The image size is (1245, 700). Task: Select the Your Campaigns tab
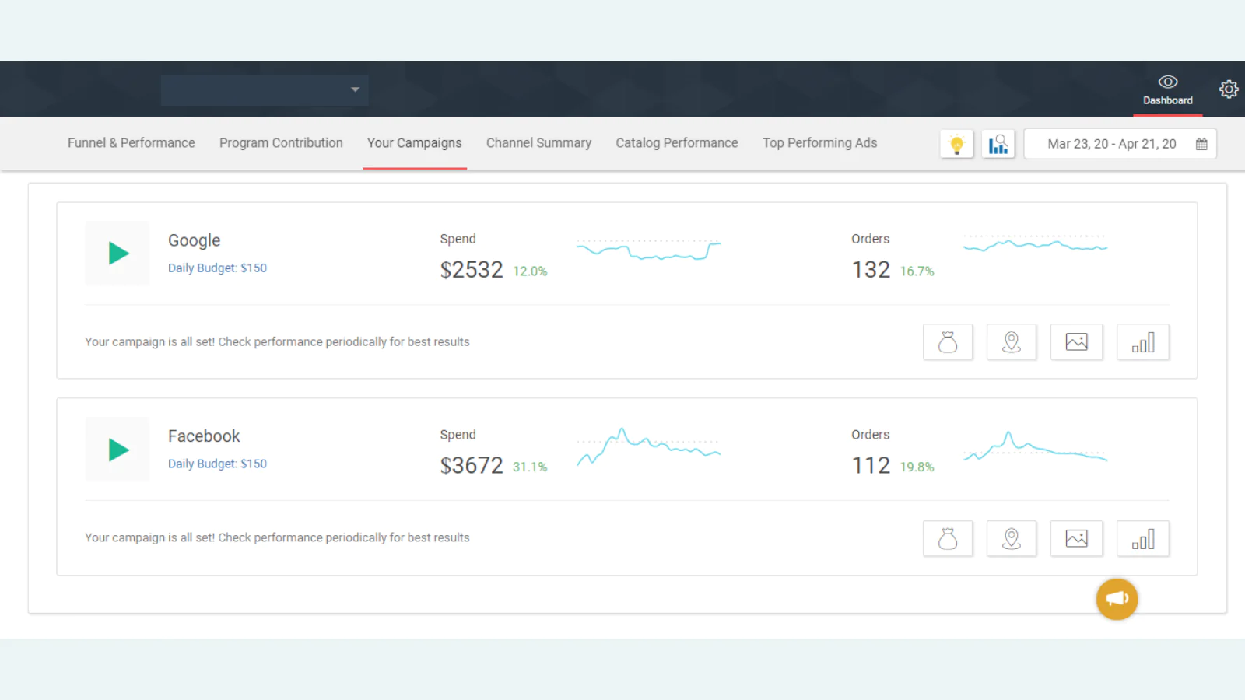click(x=415, y=143)
